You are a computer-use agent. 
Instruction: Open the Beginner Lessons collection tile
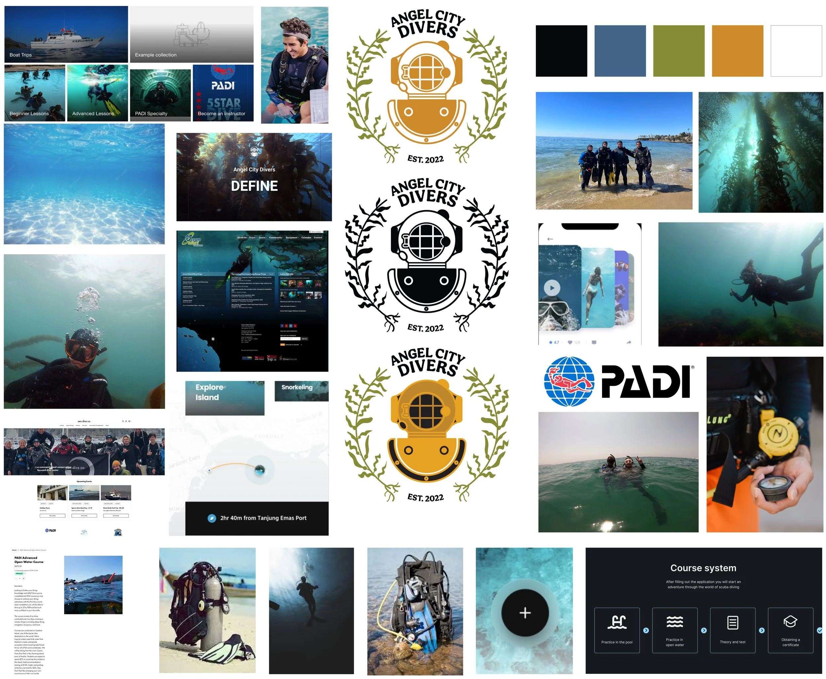click(x=34, y=93)
